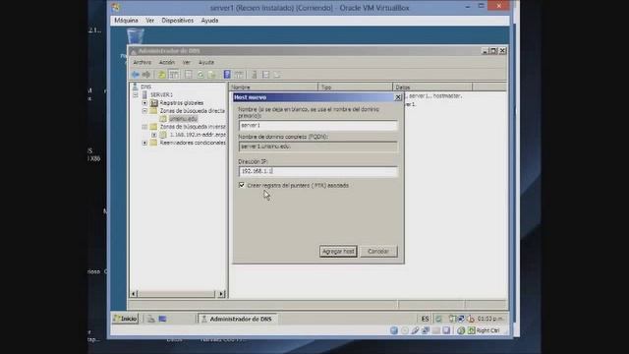Select the unsmu.edu zone
The height and width of the screenshot is (354, 629).
pyautogui.click(x=183, y=119)
